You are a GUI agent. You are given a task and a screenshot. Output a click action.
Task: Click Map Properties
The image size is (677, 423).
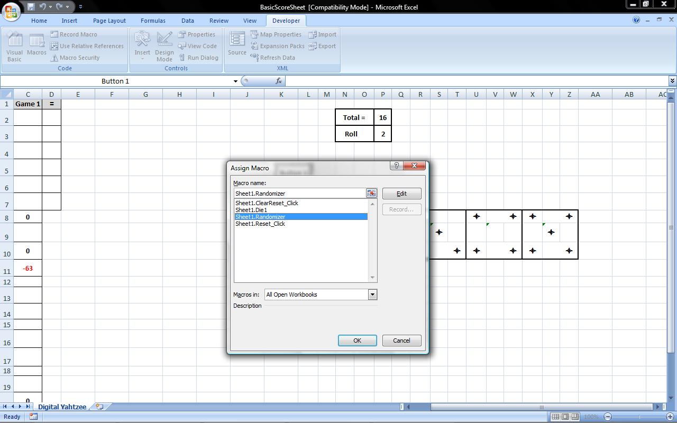(x=276, y=34)
